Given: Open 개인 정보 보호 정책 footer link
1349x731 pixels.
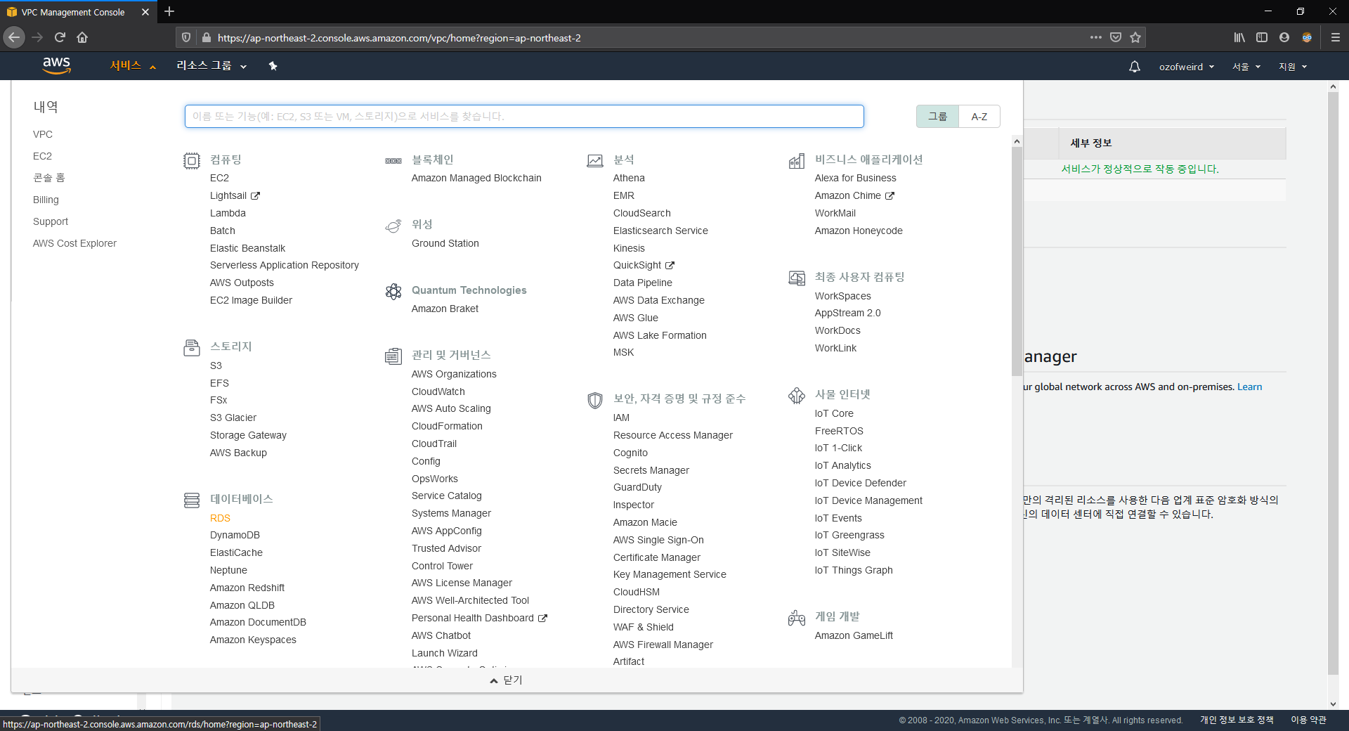Looking at the screenshot, I should 1237,720.
